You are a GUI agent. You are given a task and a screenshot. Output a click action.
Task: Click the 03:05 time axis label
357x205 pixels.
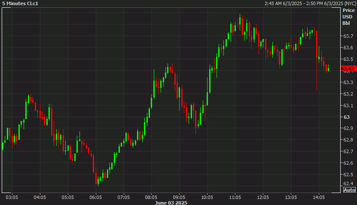pos(12,197)
